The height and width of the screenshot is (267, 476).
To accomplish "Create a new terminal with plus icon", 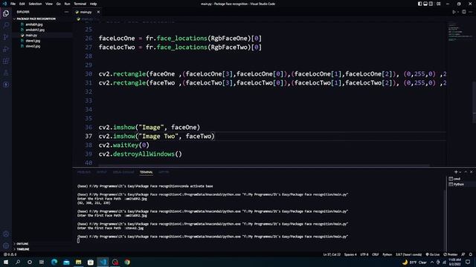I will [x=456, y=172].
